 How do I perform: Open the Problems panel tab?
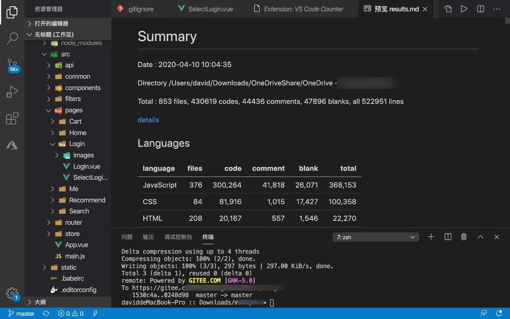tap(127, 237)
